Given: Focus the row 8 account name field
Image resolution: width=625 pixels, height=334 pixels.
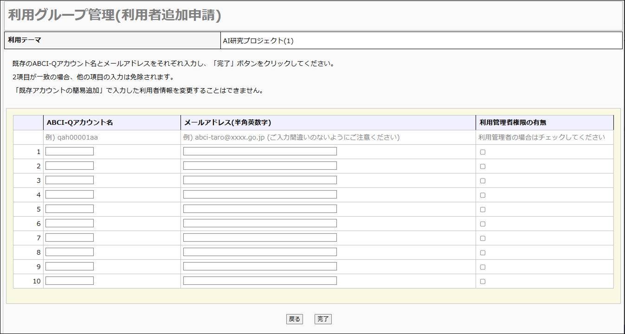Looking at the screenshot, I should click(70, 252).
